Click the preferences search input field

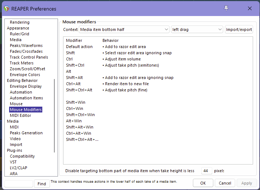pos(19,184)
